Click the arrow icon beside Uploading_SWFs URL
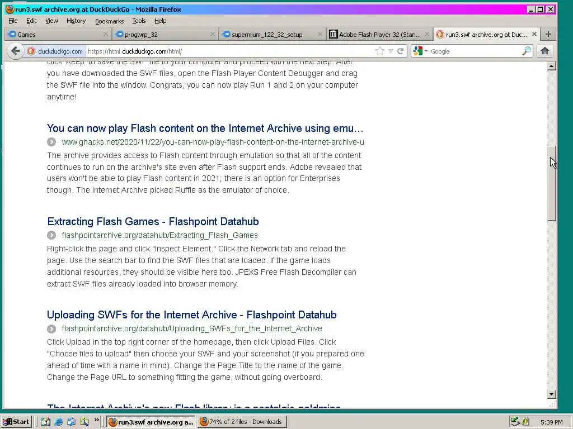573x429 pixels. pyautogui.click(x=51, y=328)
